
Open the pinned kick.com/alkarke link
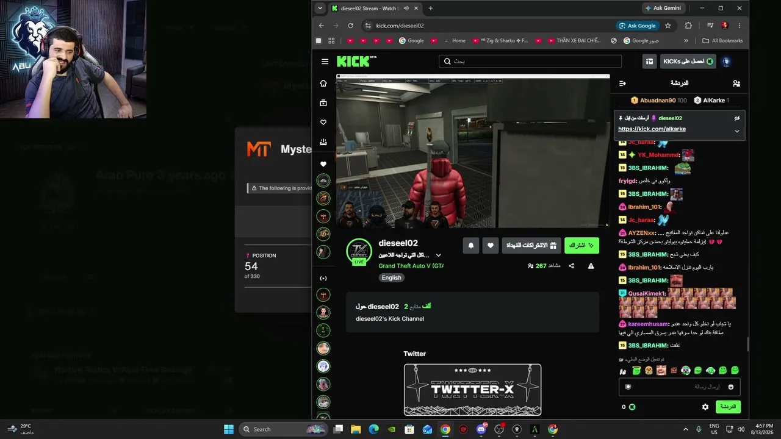pyautogui.click(x=652, y=129)
